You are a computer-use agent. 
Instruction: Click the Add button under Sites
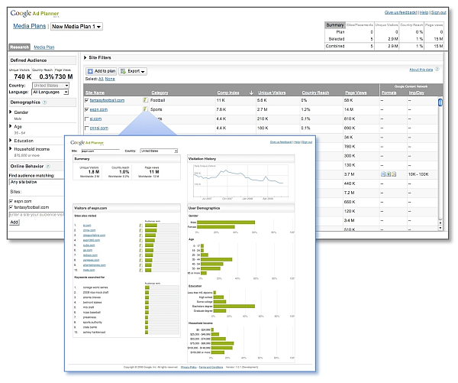14,222
